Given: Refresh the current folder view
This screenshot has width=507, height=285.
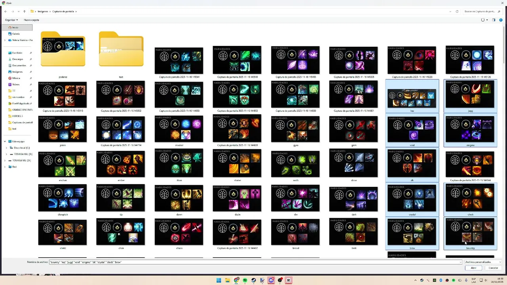Looking at the screenshot, I should [457, 11].
